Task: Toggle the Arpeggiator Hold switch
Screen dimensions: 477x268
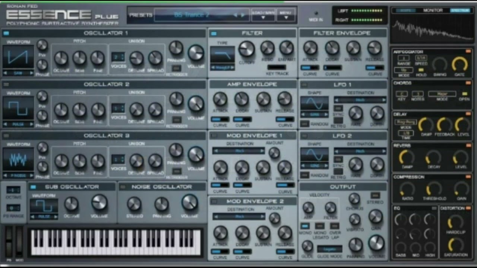Action: click(x=421, y=70)
